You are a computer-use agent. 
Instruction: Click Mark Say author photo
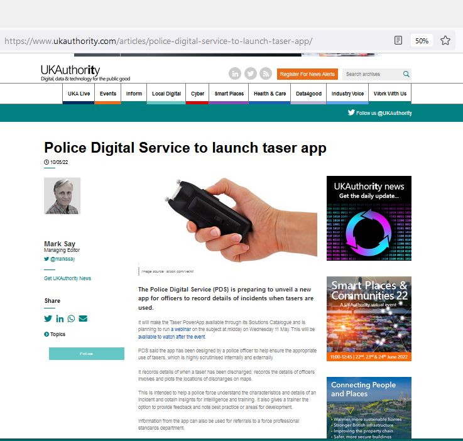pyautogui.click(x=62, y=196)
